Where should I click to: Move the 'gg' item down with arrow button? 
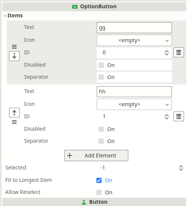(x=14, y=56)
